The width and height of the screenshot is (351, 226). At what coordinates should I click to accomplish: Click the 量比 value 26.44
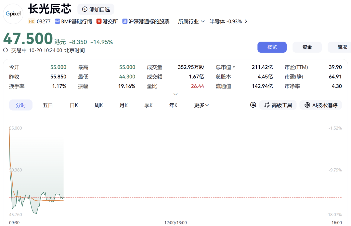click(x=198, y=86)
